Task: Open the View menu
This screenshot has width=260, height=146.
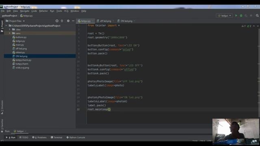Action: click(x=15, y=11)
